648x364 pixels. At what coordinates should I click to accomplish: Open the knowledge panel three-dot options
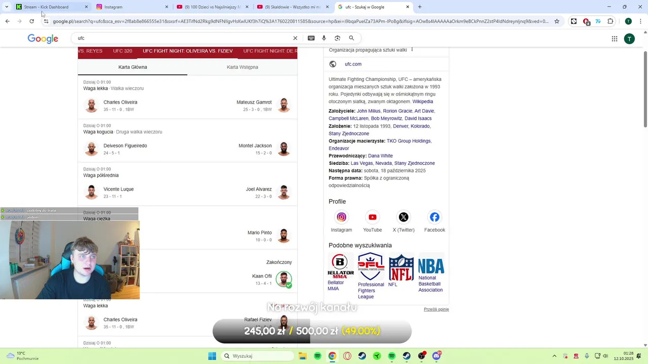point(412,50)
